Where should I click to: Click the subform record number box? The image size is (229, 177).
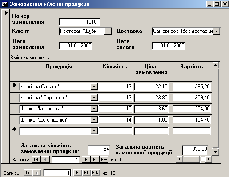[x=66, y=160]
